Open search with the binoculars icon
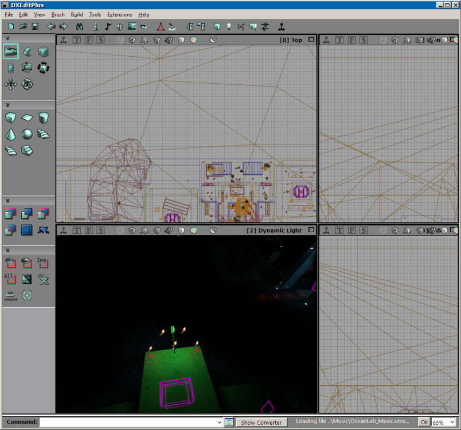 80,26
